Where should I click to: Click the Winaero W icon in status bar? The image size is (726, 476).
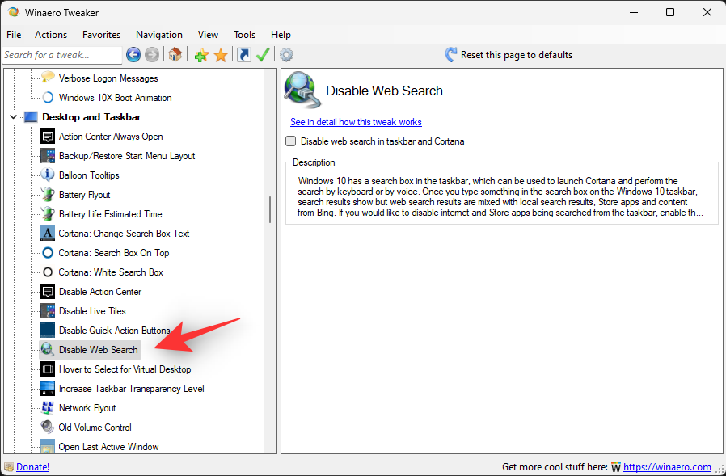click(x=615, y=467)
